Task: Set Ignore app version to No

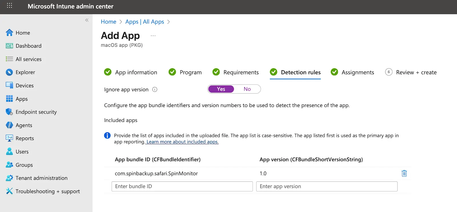Action: [x=247, y=89]
